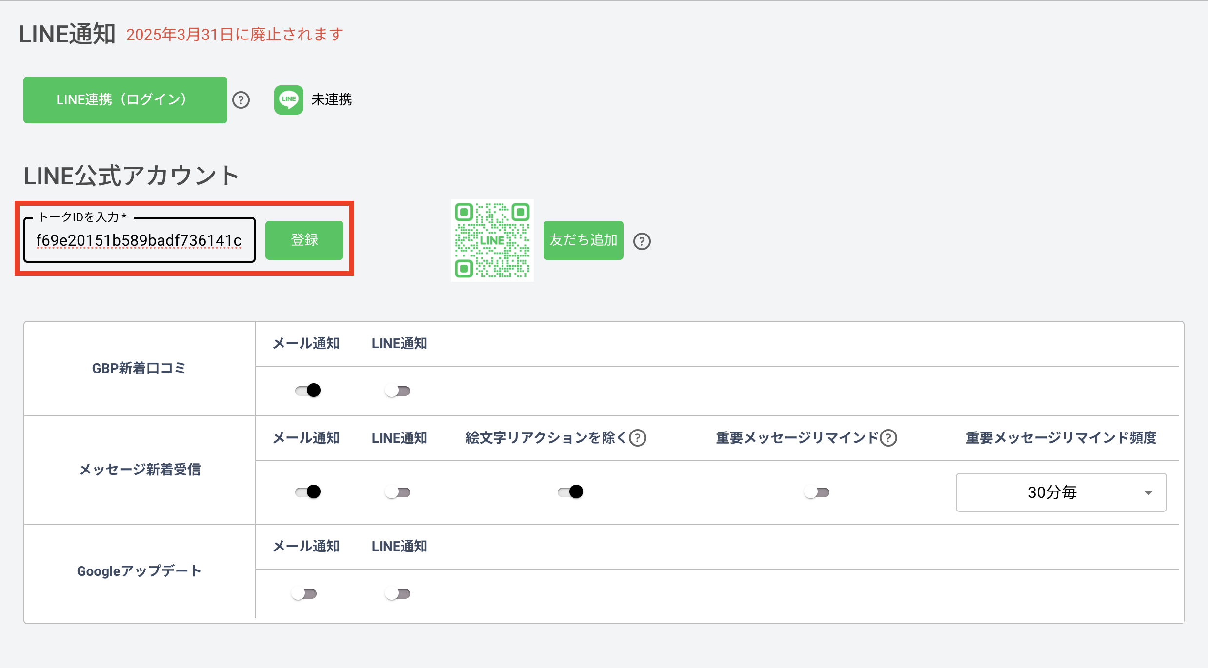The width and height of the screenshot is (1208, 668).
Task: Click the トークIDを入力 text field
Action: pyautogui.click(x=139, y=240)
